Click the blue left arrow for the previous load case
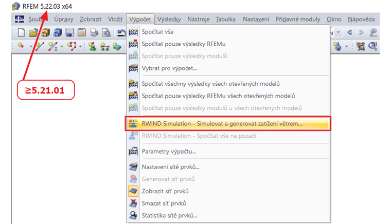The width and height of the screenshot is (391, 224). (350, 32)
